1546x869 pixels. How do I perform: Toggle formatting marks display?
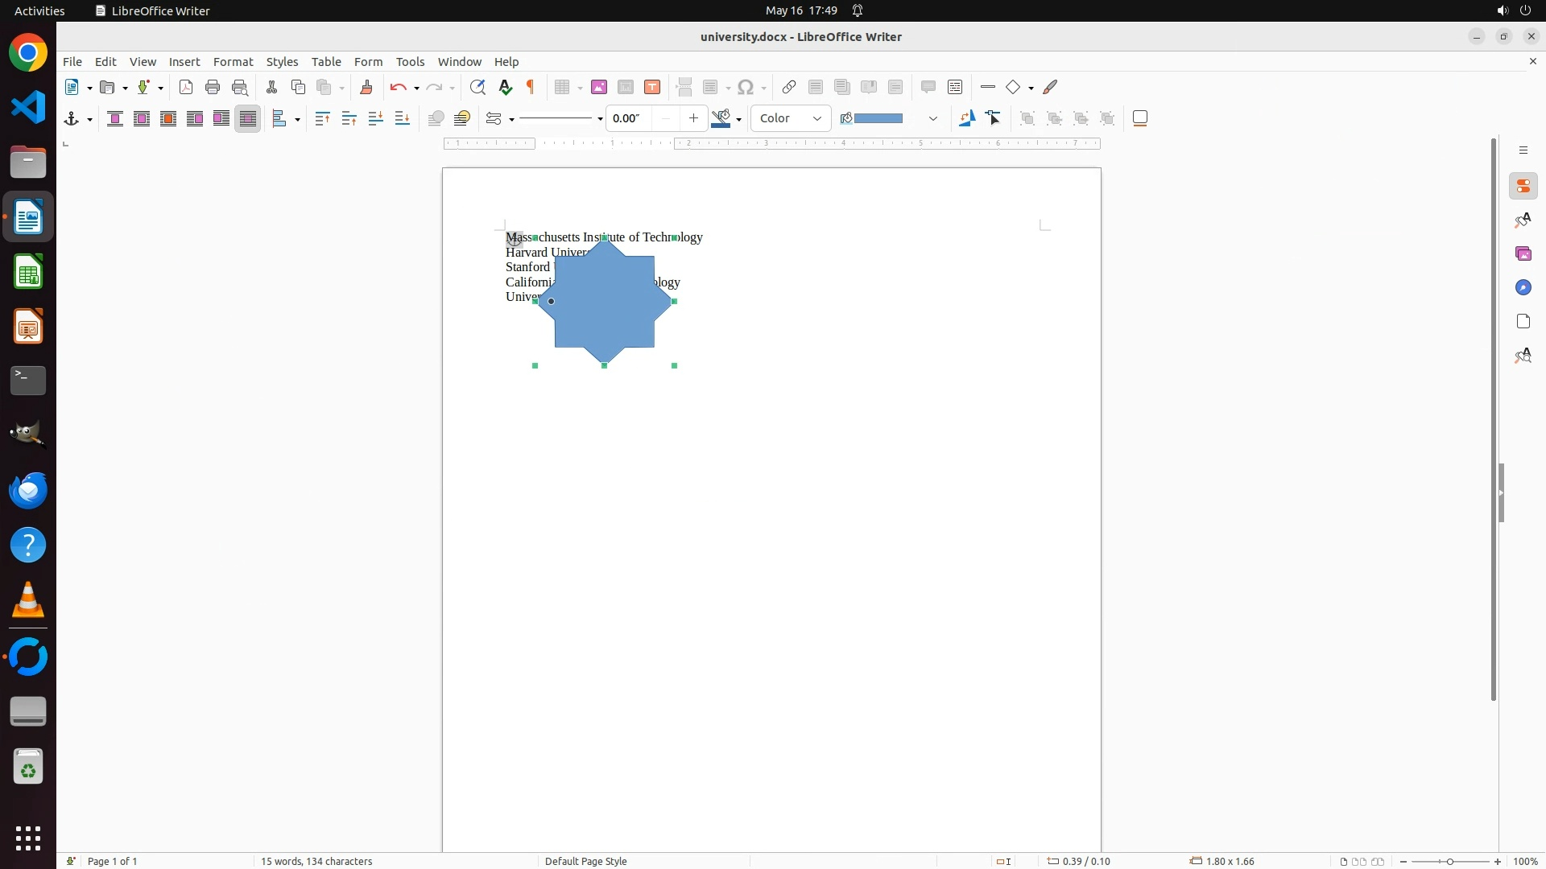[531, 88]
